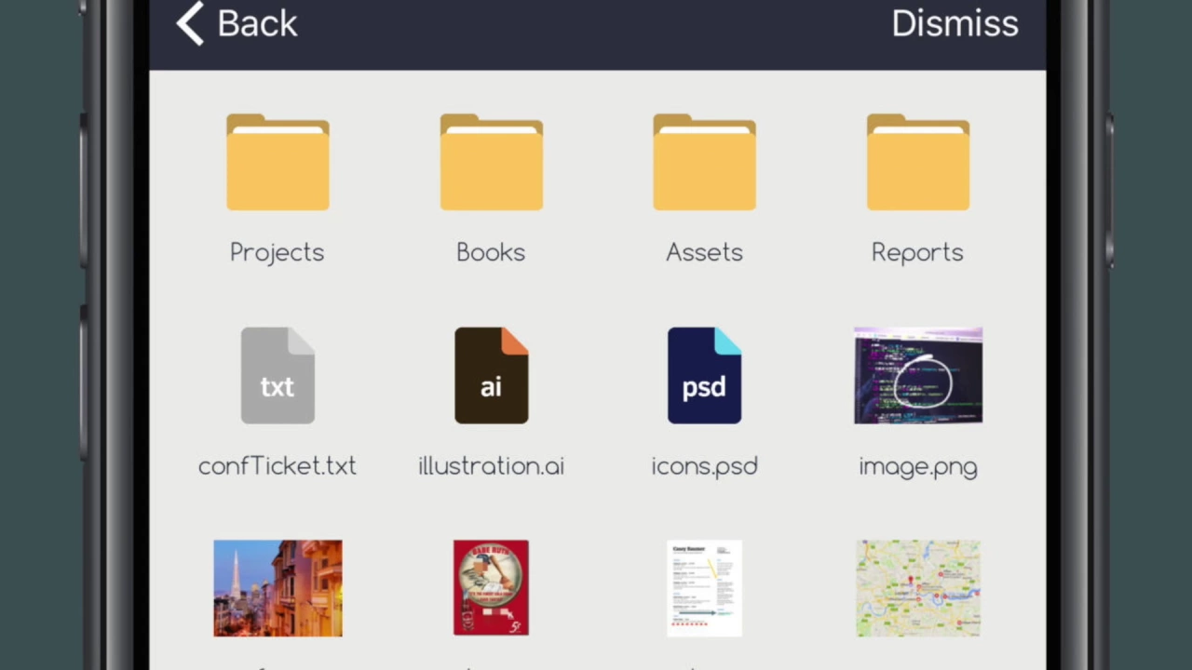
Task: Click the "image.png" file name
Action: click(918, 466)
